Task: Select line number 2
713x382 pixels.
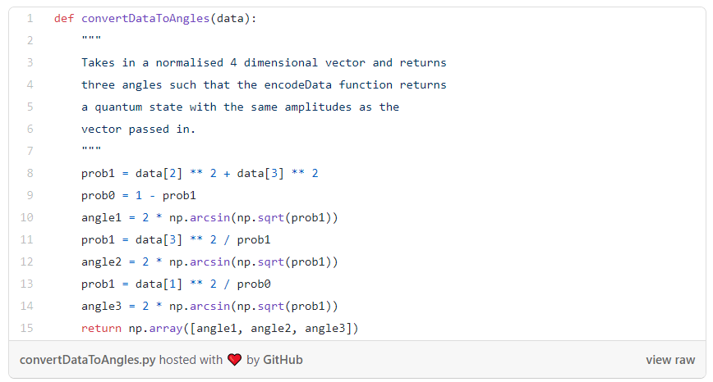Action: (30, 41)
